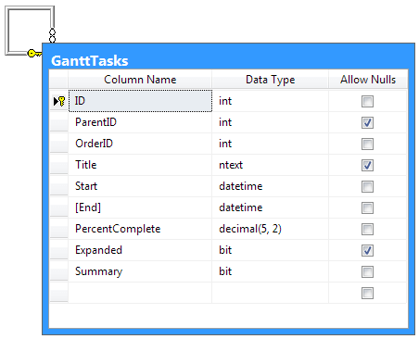Select row header of PercentComplete row
419x339 pixels.
58,229
